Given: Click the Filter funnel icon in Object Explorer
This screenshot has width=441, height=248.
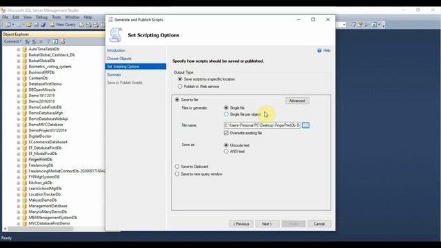Looking at the screenshot, I should click(x=48, y=41).
